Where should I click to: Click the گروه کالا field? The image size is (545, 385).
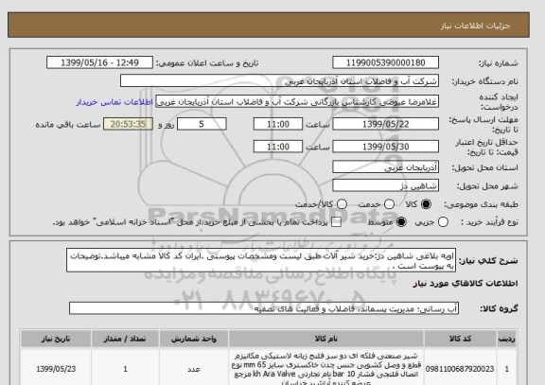point(264,308)
